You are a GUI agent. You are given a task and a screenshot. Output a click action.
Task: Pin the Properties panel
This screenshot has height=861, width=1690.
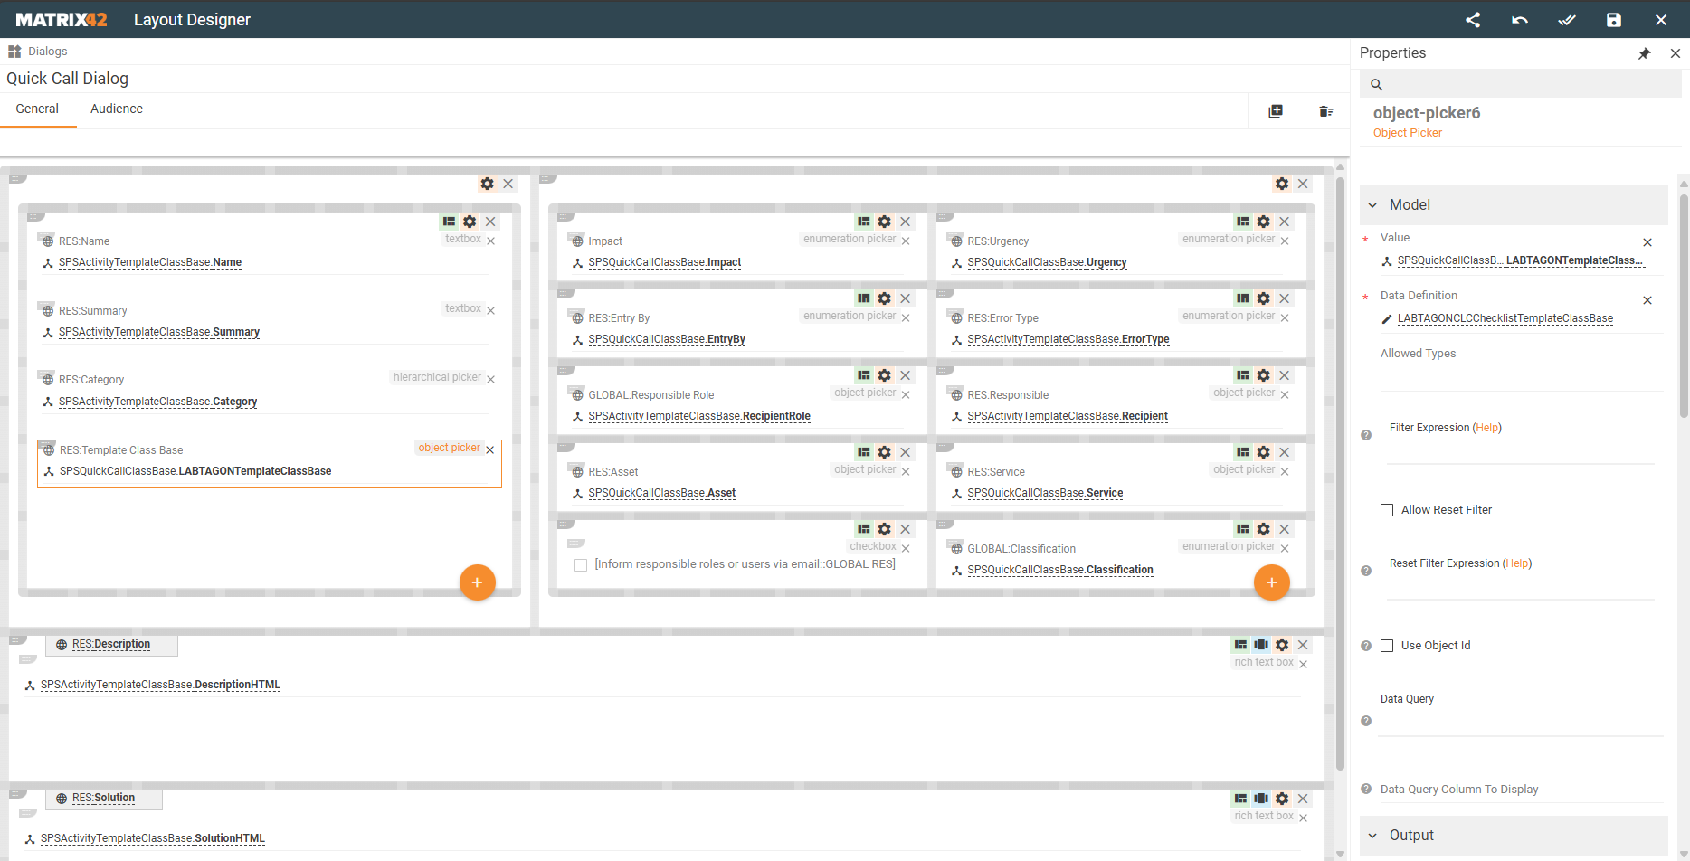point(1645,53)
